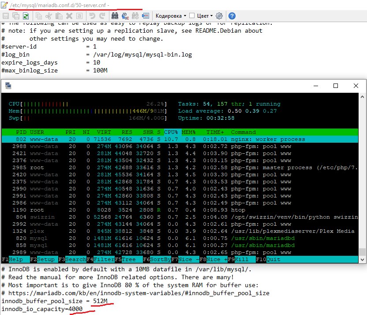The width and height of the screenshot is (367, 315).
Task: Place cursor on innodb_buffer_pool_size = 512M line
Action: [55, 301]
